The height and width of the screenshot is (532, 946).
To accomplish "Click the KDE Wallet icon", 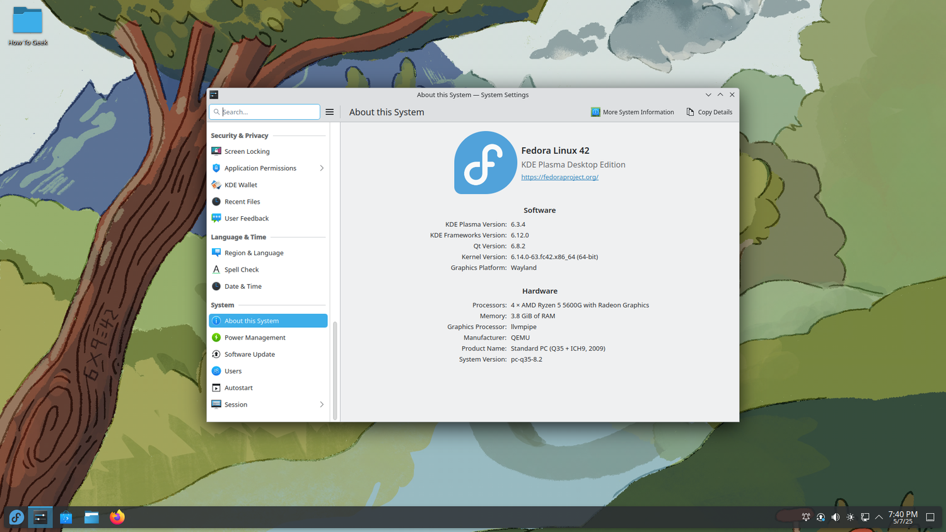I will (216, 185).
